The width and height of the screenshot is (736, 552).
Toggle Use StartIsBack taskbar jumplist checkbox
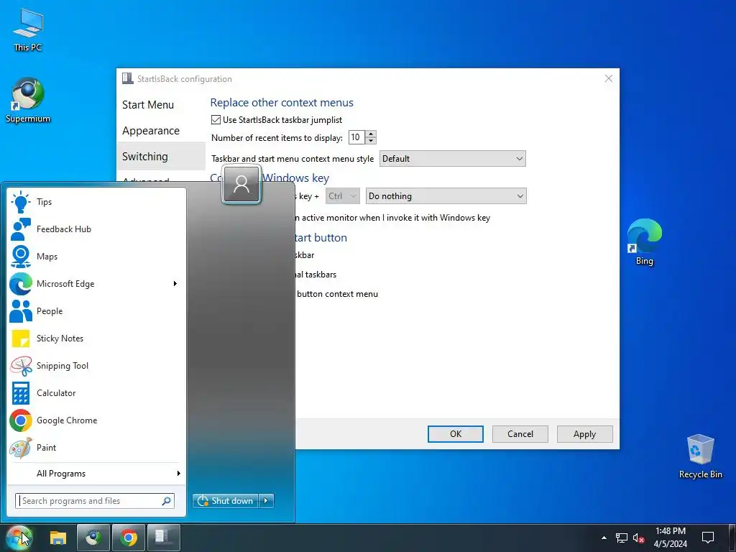pos(216,120)
